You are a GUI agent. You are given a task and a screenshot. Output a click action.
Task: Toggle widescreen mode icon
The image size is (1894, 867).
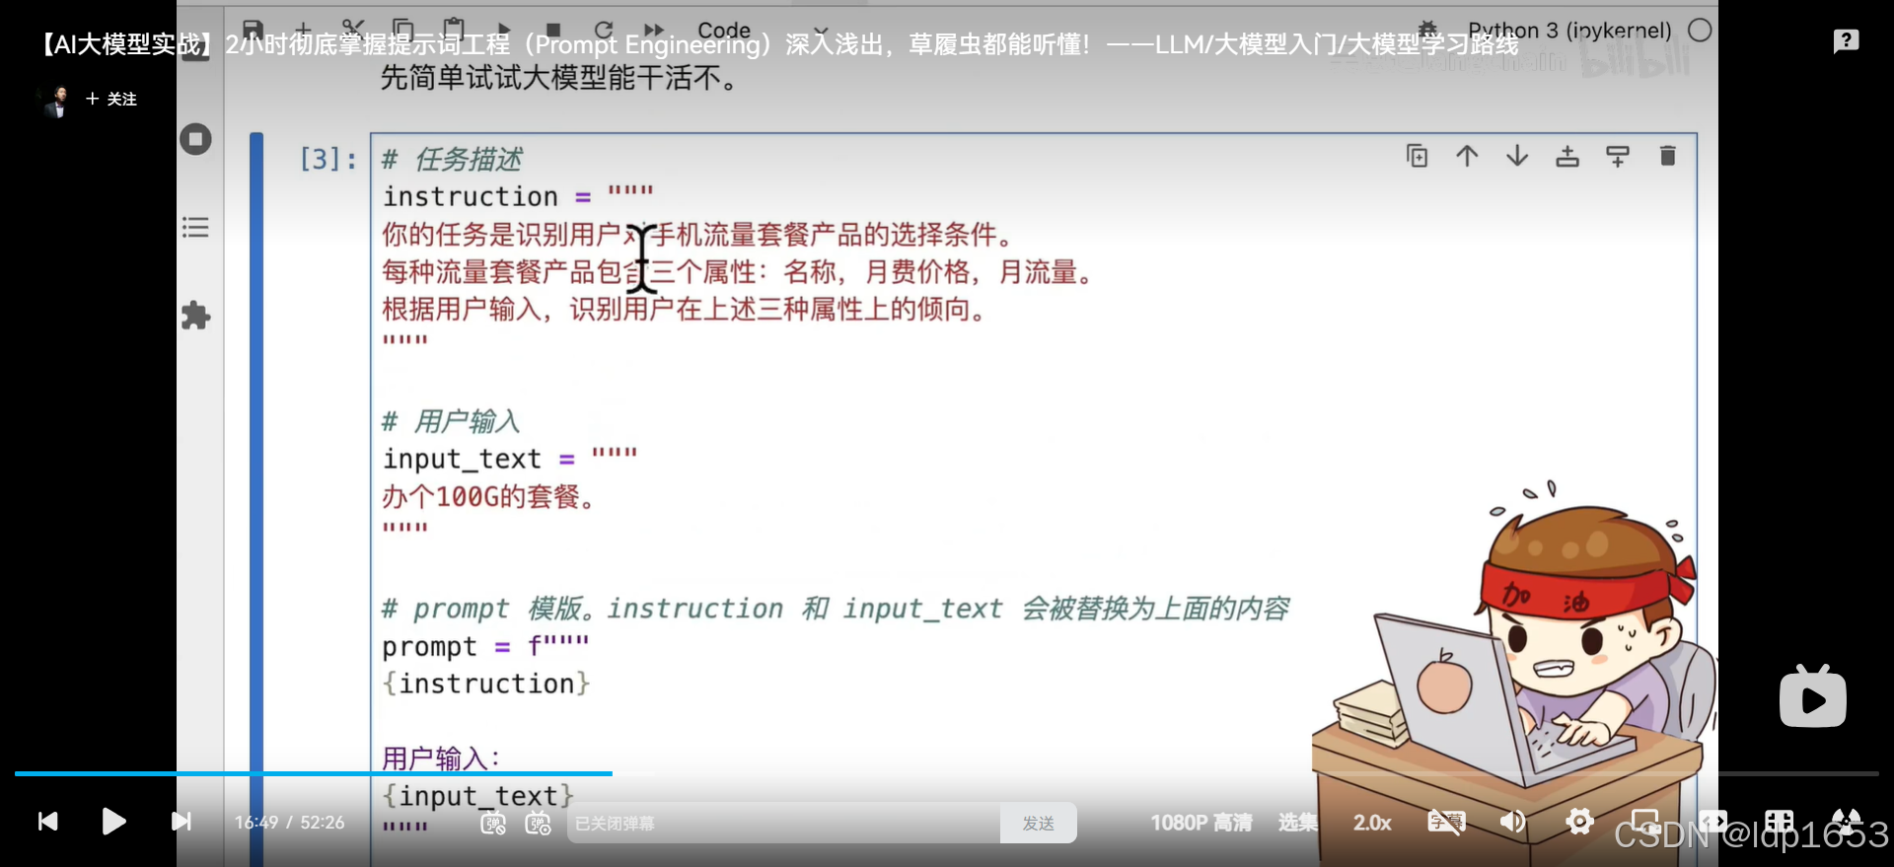tap(1712, 822)
